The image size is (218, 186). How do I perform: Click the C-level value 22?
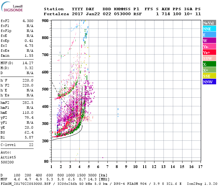(x=31, y=145)
